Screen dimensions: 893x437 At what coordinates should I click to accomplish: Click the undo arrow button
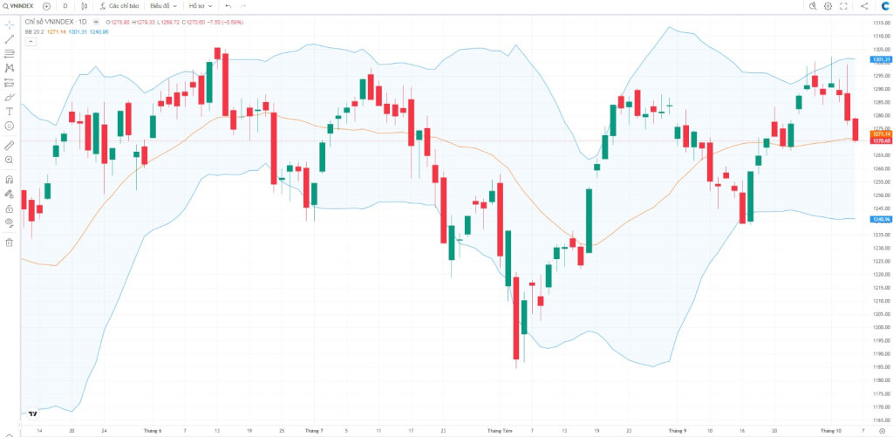[228, 6]
